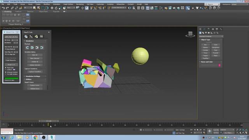Open the Create tab plus icon
The width and height of the screenshot is (249, 140).
point(200,29)
